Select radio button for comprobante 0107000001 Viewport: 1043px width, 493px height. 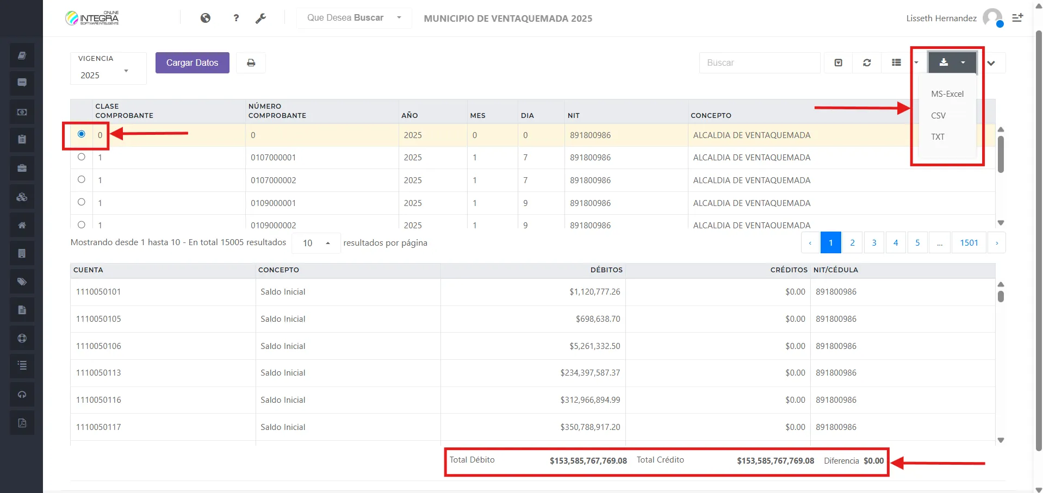(82, 157)
